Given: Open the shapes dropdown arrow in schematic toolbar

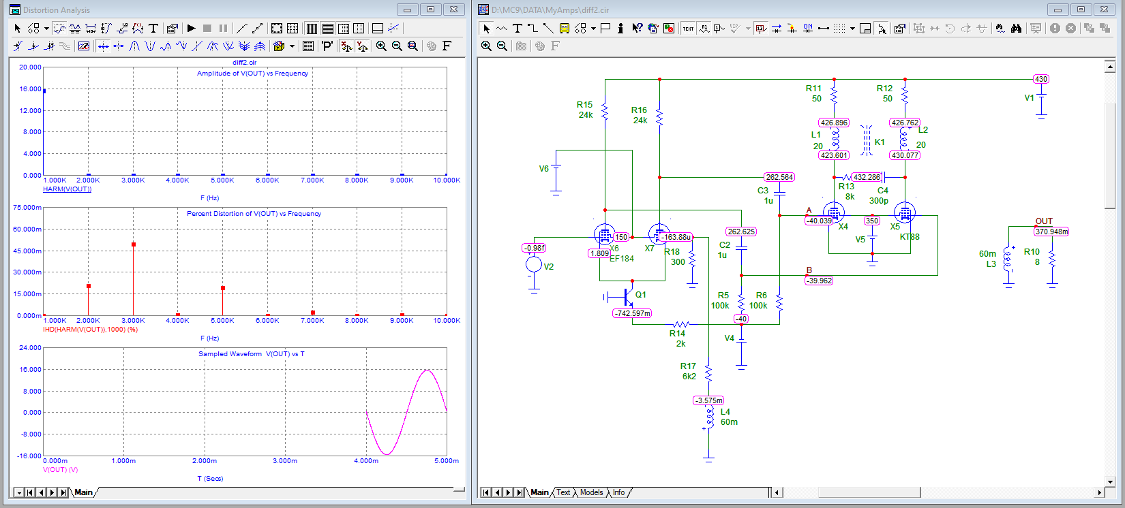Looking at the screenshot, I should 593,29.
